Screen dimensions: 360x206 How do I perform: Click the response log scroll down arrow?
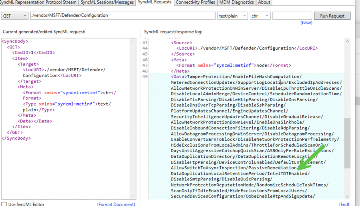click(348, 197)
